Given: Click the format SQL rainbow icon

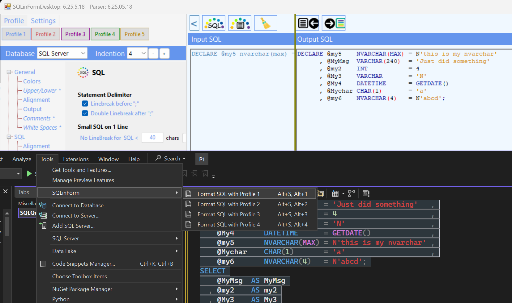Looking at the screenshot, I should pos(214,23).
